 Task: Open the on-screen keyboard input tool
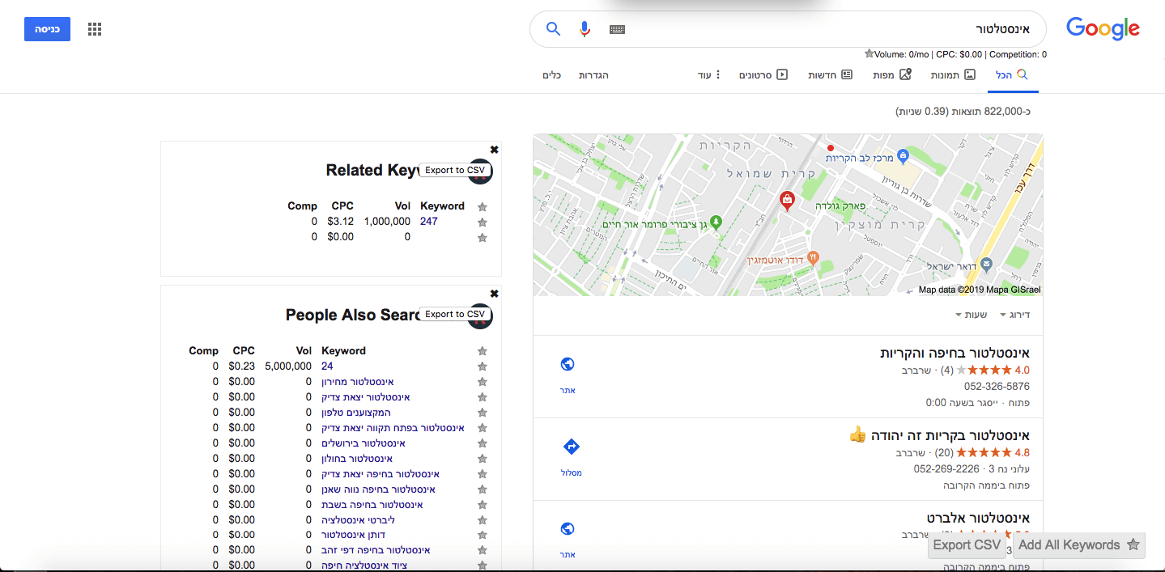tap(618, 29)
